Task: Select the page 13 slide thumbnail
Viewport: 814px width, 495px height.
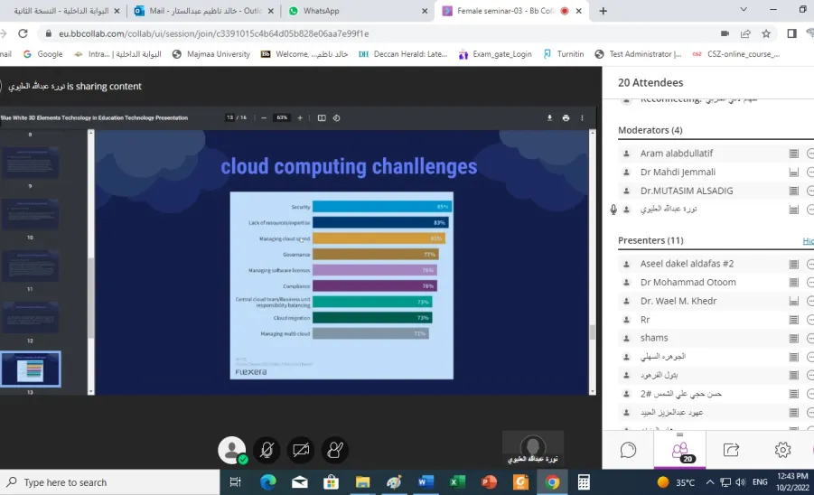Action: pos(31,369)
